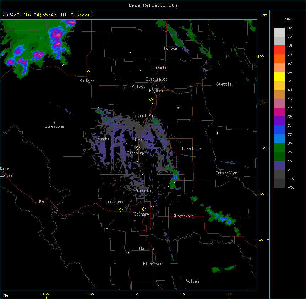Click the -30 value on the dBZ legend

point(291,187)
